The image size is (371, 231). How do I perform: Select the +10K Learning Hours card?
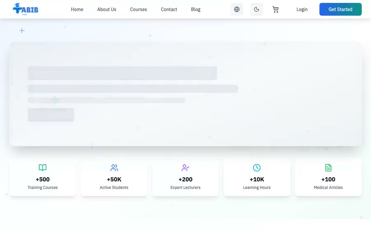pos(257,177)
